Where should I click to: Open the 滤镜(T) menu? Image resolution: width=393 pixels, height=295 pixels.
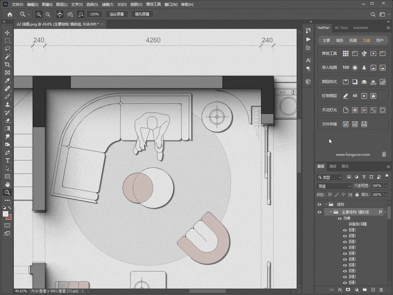coord(107,5)
